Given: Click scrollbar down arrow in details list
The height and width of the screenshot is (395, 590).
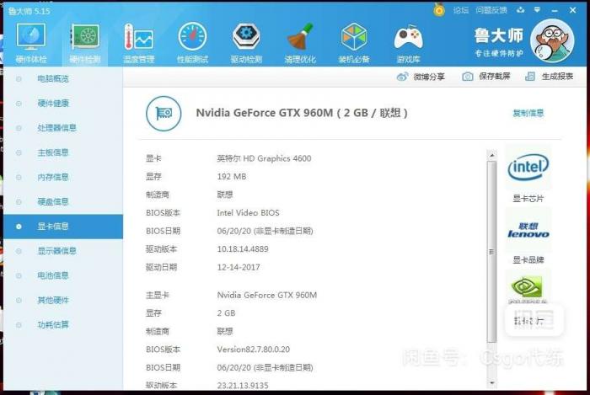Looking at the screenshot, I should [x=491, y=383].
